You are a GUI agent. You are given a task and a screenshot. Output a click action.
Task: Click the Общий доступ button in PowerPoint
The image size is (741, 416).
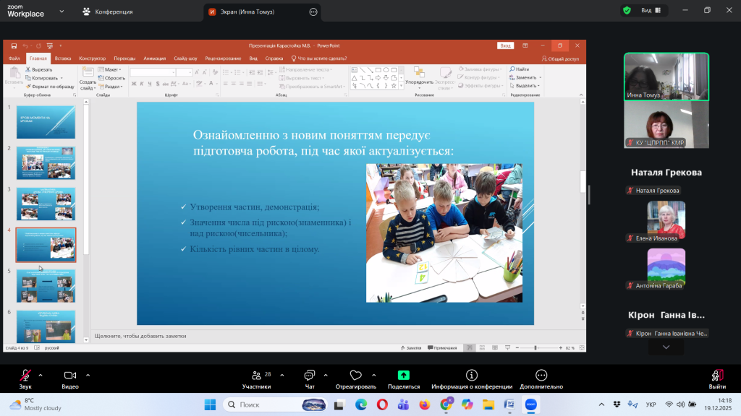560,58
